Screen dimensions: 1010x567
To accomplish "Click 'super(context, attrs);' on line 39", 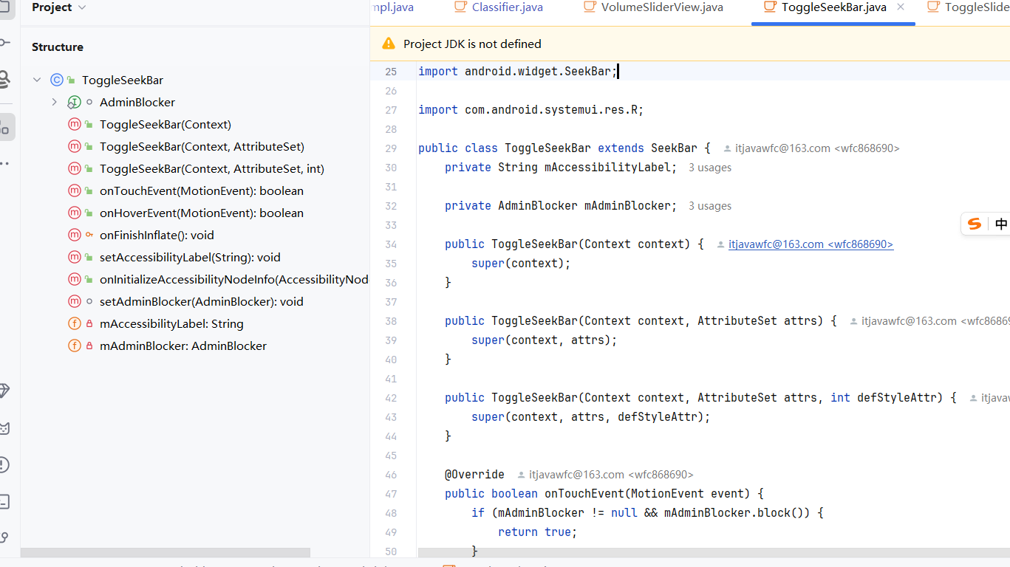I will tap(544, 340).
